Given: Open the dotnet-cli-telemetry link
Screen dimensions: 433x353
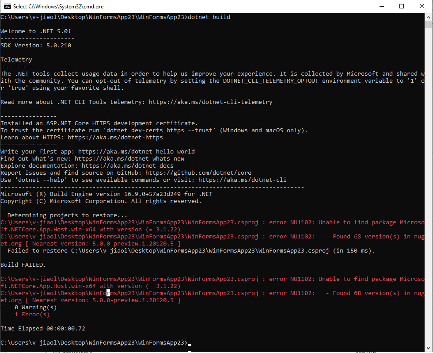Looking at the screenshot, I should click(211, 102).
